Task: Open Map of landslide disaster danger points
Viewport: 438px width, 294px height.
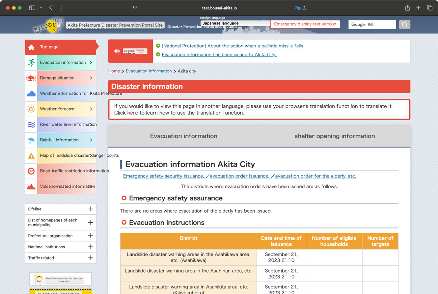Action: pyautogui.click(x=61, y=155)
